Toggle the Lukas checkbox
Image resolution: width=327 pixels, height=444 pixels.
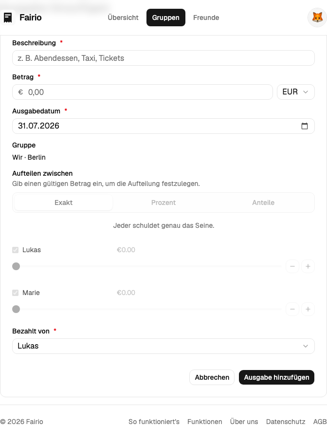(x=15, y=250)
